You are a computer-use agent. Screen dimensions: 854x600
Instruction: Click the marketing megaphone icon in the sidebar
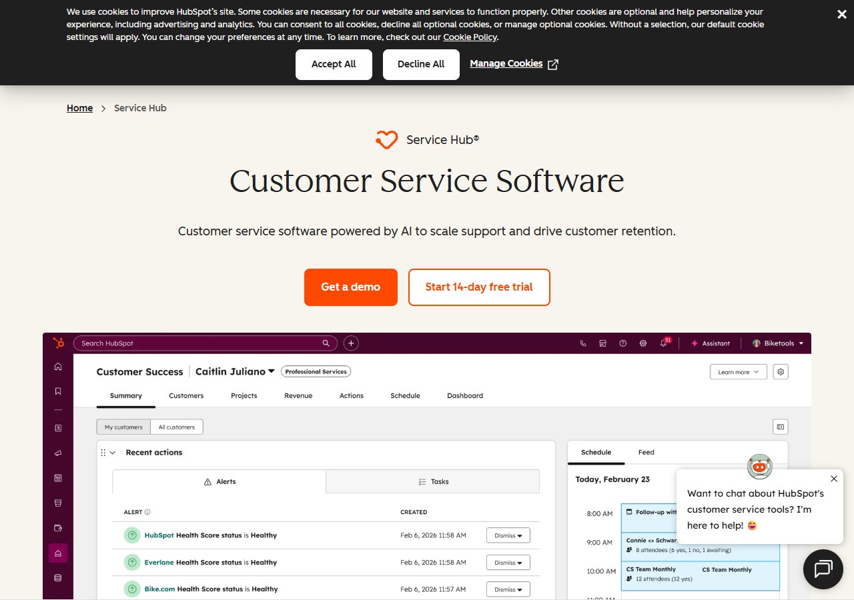point(58,453)
